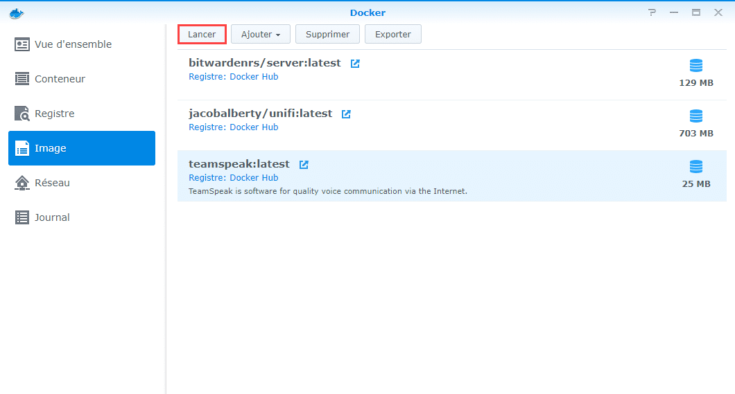
Task: Click the Image file icon in sidebar
Action: pos(22,148)
